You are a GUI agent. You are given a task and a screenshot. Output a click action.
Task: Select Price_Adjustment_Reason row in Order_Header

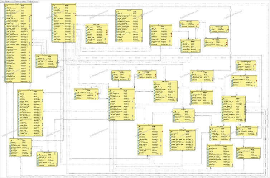point(18,44)
